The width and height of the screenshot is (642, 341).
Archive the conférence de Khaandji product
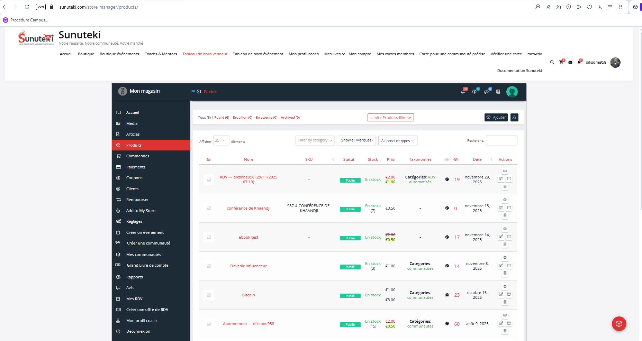509,208
